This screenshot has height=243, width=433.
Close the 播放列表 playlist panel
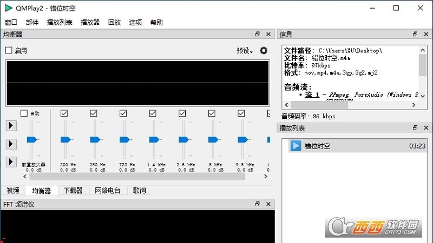pyautogui.click(x=426, y=128)
